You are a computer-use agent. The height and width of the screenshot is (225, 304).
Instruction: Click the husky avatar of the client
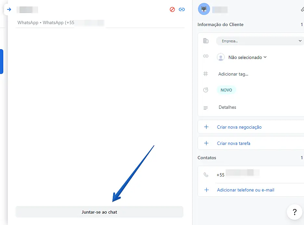[x=204, y=9]
